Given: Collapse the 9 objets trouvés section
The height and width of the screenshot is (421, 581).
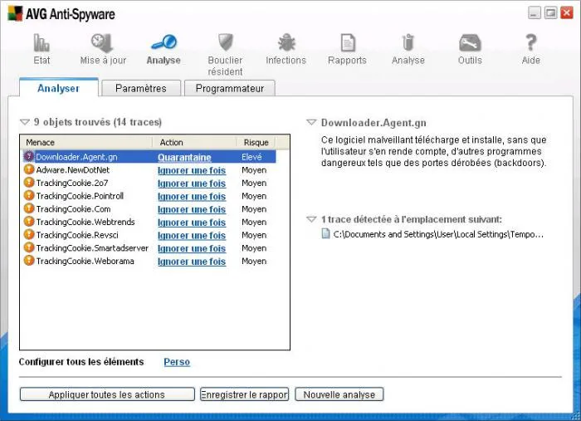Looking at the screenshot, I should tap(24, 122).
